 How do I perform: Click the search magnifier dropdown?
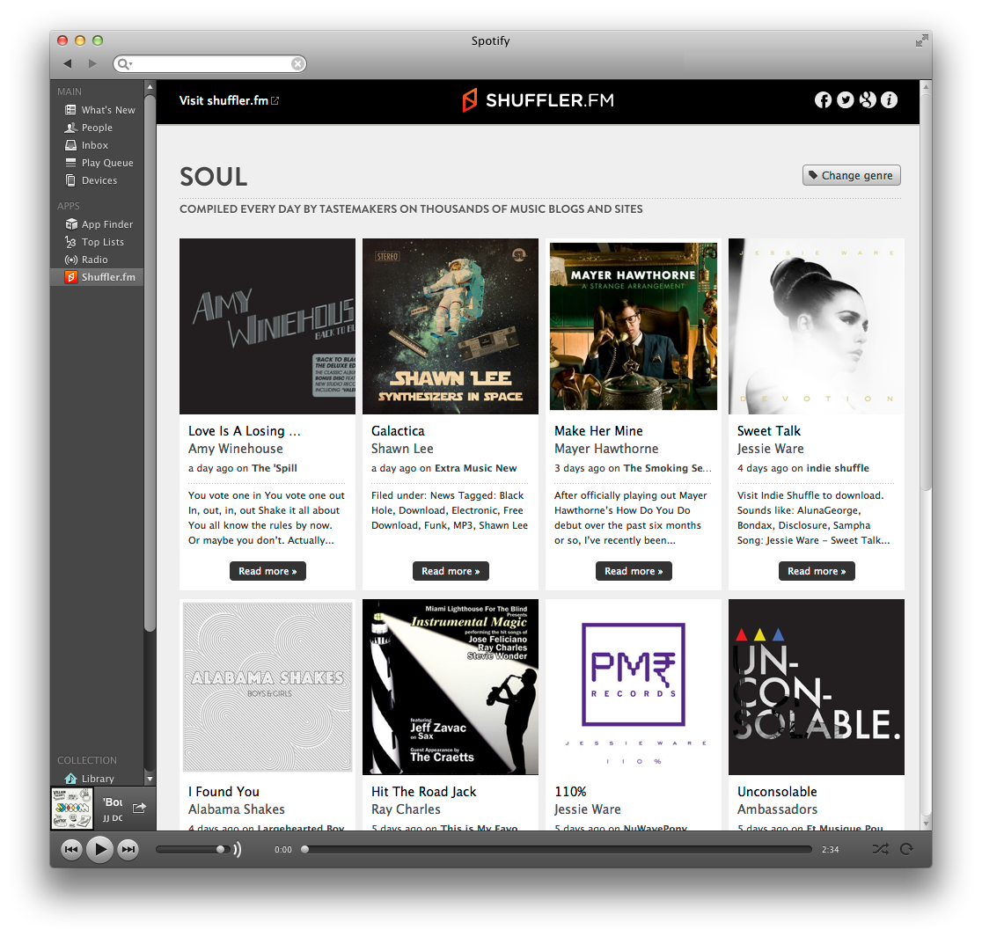pyautogui.click(x=125, y=63)
